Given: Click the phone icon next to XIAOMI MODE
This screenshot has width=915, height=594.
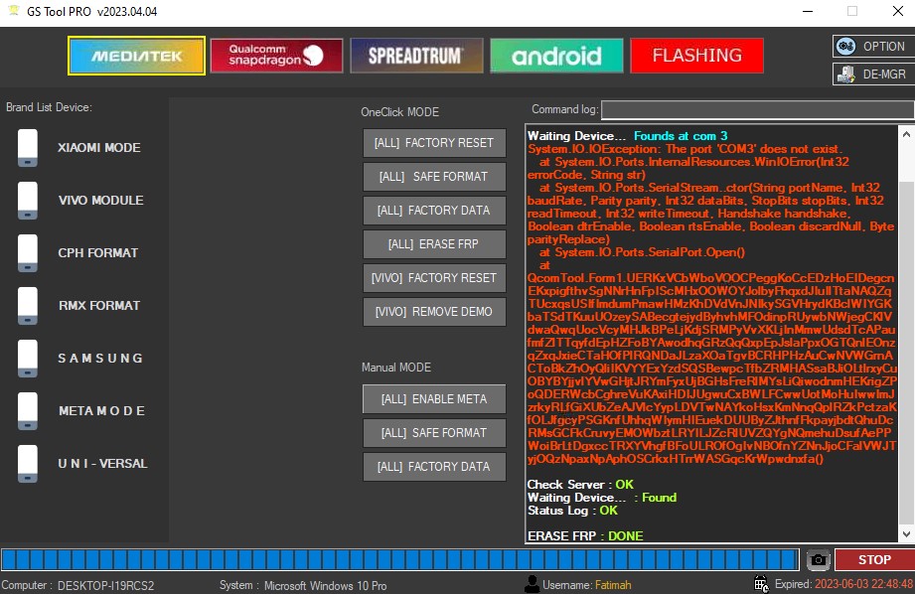Looking at the screenshot, I should click(x=28, y=148).
